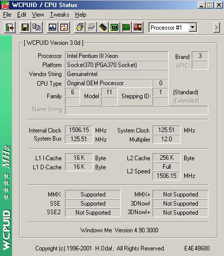Image resolution: width=224 pixels, height=256 pixels.
Task: Click the Platform field 'Socket370 (PGA370 Socket)'
Action: 116,65
